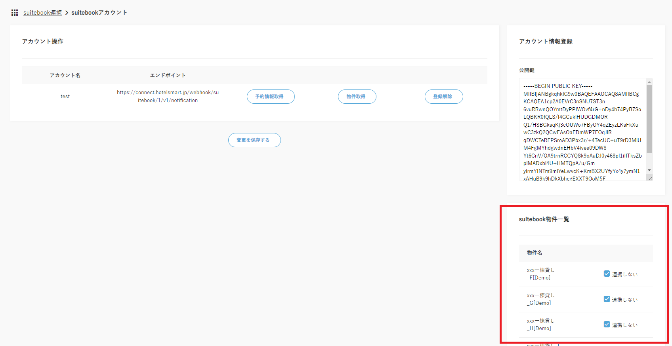This screenshot has height=346, width=672.
Task: Click the 予約情報取得 button
Action: tap(270, 97)
